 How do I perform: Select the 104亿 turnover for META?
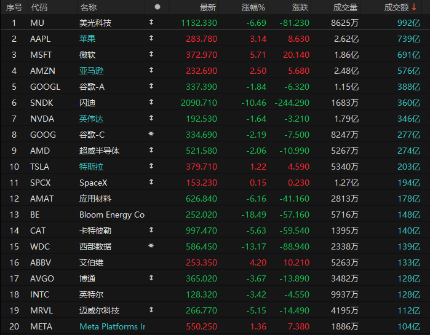pos(409,326)
